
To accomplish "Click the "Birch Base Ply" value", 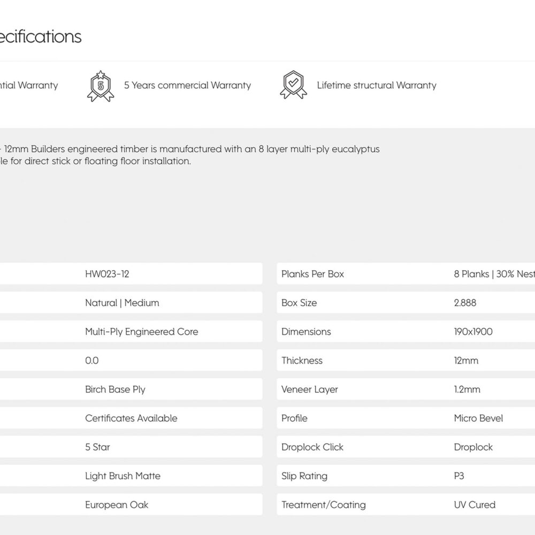I will pos(116,389).
